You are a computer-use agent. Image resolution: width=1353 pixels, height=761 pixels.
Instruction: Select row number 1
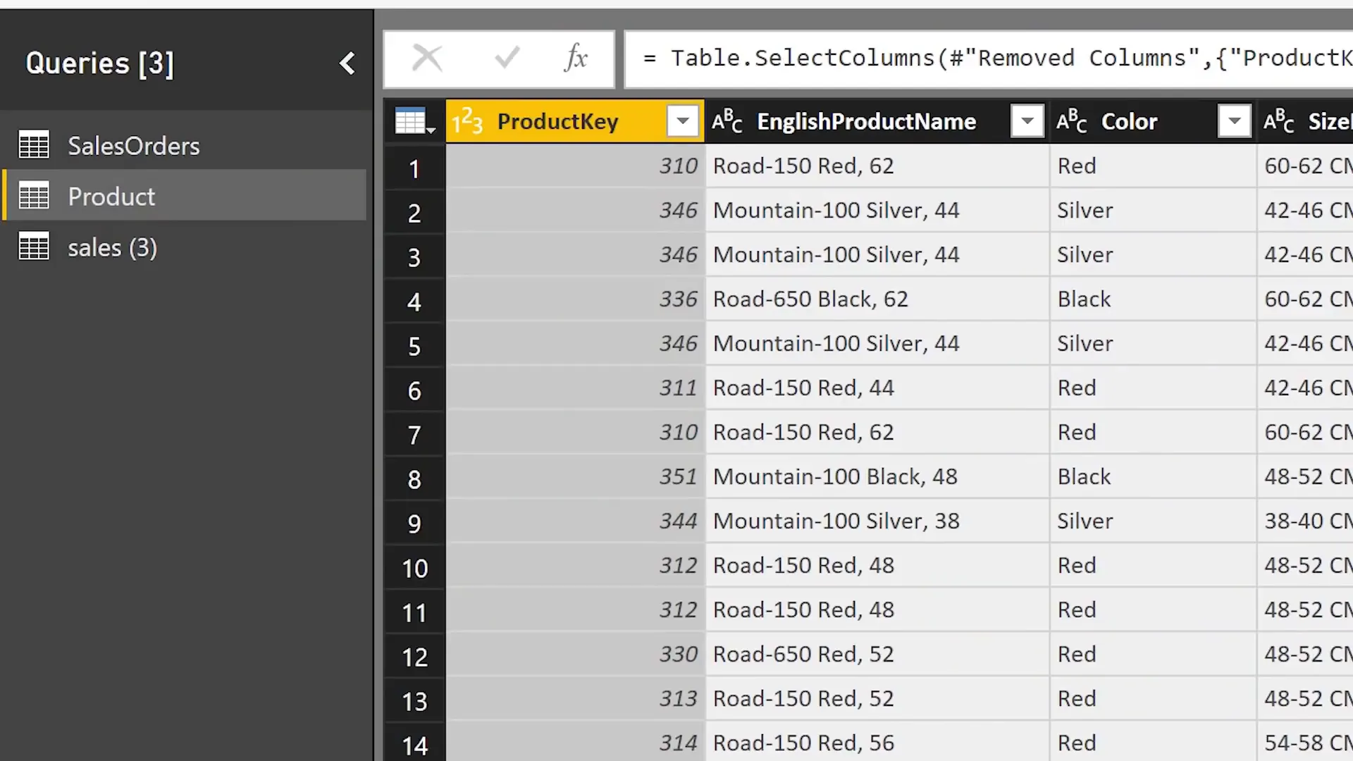[414, 168]
